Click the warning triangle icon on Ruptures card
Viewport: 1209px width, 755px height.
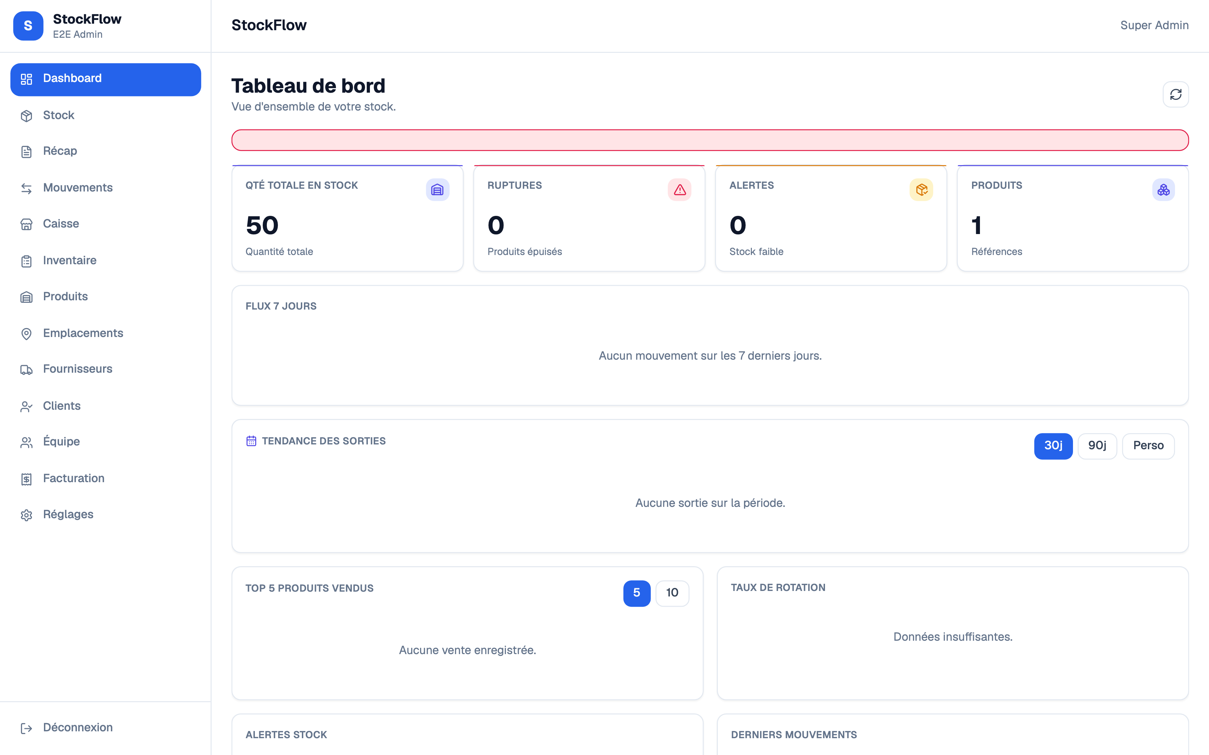tap(679, 190)
